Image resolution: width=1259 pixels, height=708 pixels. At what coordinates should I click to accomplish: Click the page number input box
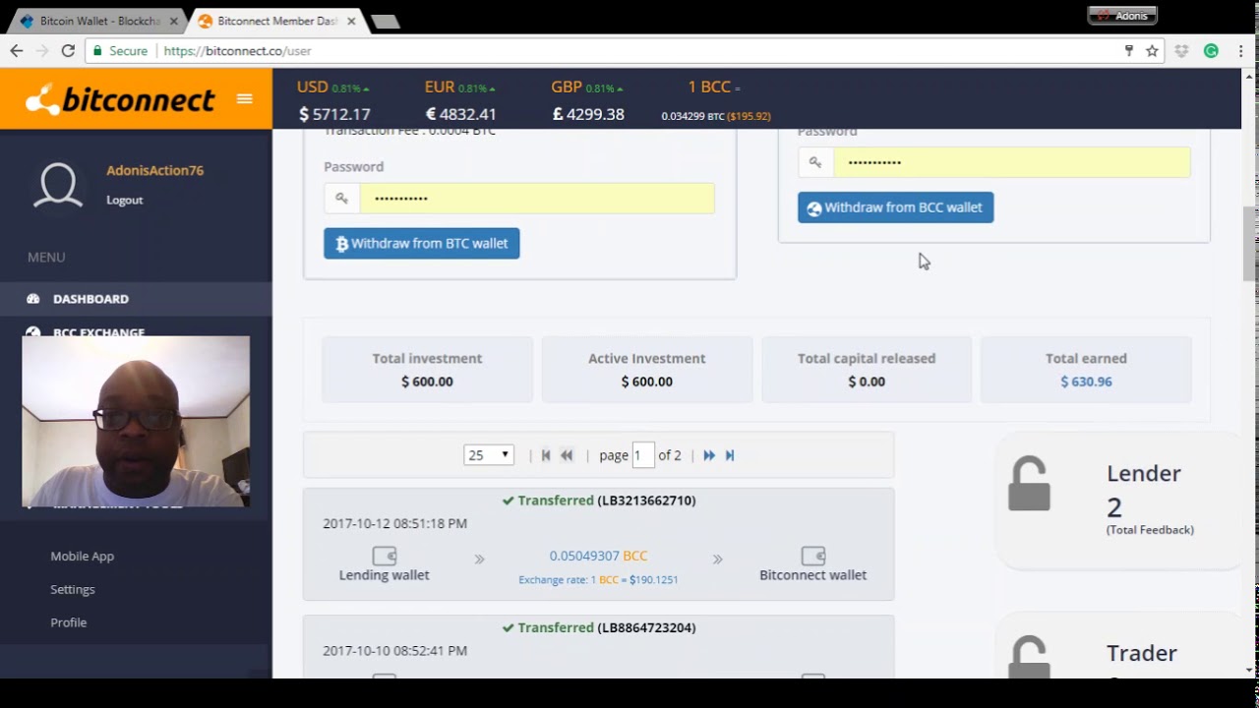point(643,455)
